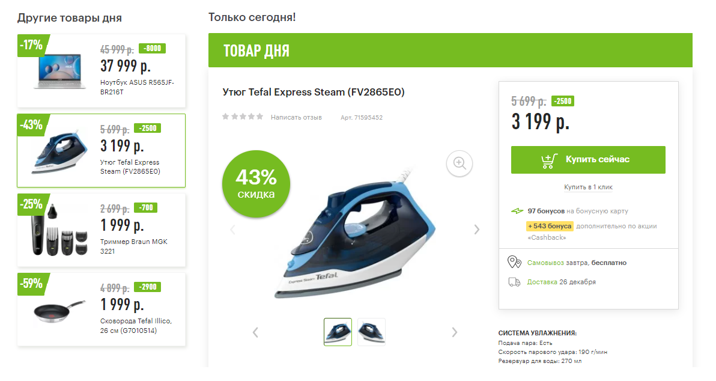Open the Braun MGK 3221 trimmer deal
The height and width of the screenshot is (381, 716).
tap(101, 230)
